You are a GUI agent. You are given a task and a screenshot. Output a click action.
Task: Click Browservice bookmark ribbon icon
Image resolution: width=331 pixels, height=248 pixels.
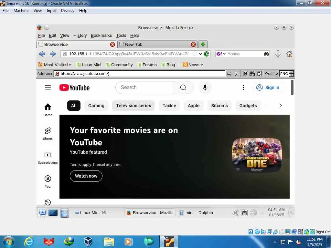237,74
